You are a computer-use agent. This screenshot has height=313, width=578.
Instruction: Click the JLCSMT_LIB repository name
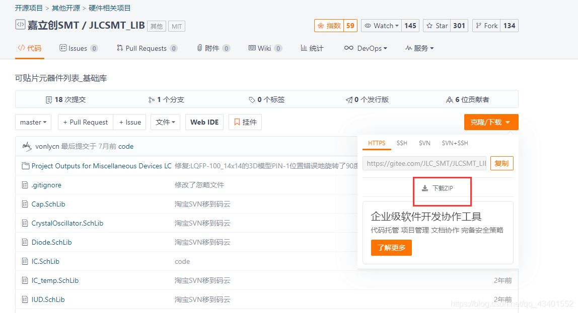pyautogui.click(x=117, y=25)
